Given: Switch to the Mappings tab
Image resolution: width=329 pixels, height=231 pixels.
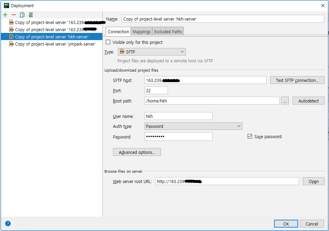Looking at the screenshot, I should tap(141, 32).
